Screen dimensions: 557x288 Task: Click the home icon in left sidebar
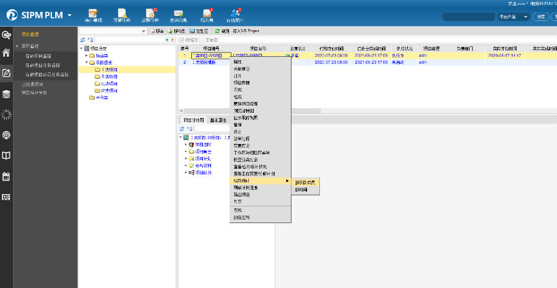(6, 53)
